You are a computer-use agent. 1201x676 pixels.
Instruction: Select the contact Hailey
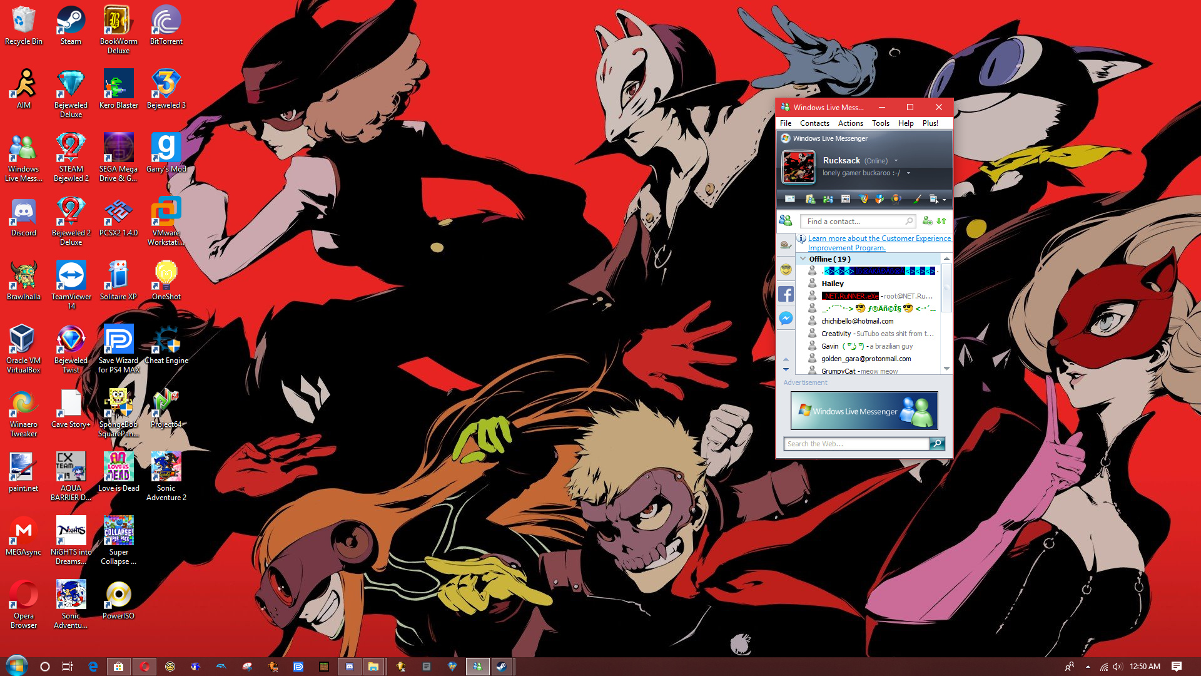832,284
